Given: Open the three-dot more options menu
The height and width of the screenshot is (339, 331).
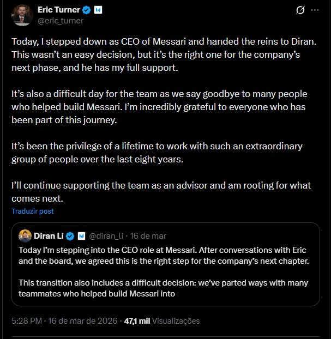Looking at the screenshot, I should tap(315, 10).
